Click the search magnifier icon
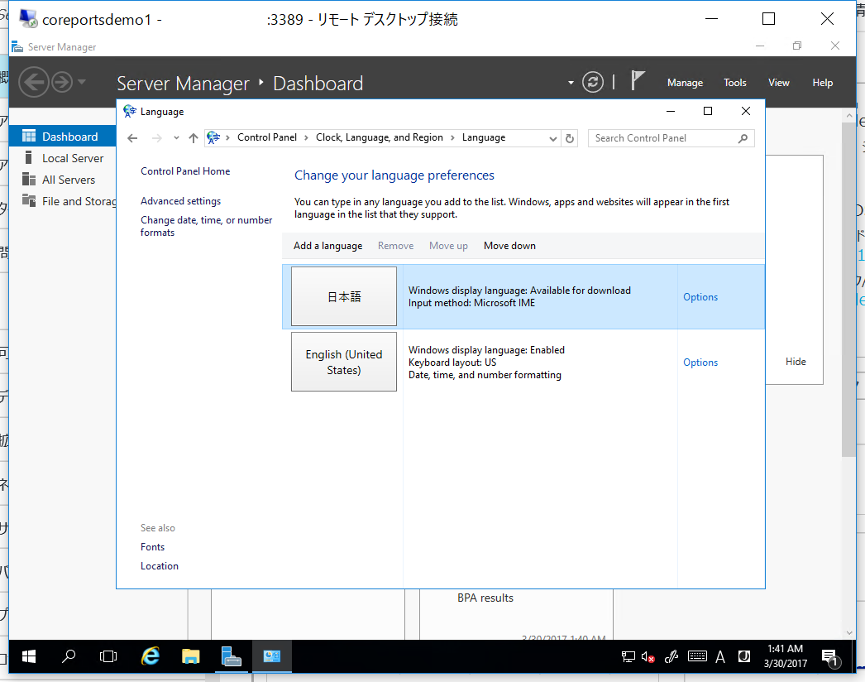Screen dimensions: 865x682 click(743, 138)
